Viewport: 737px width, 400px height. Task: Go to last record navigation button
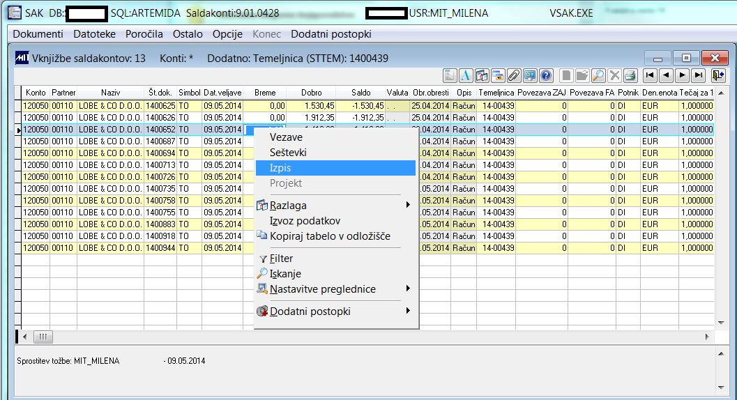tap(699, 75)
